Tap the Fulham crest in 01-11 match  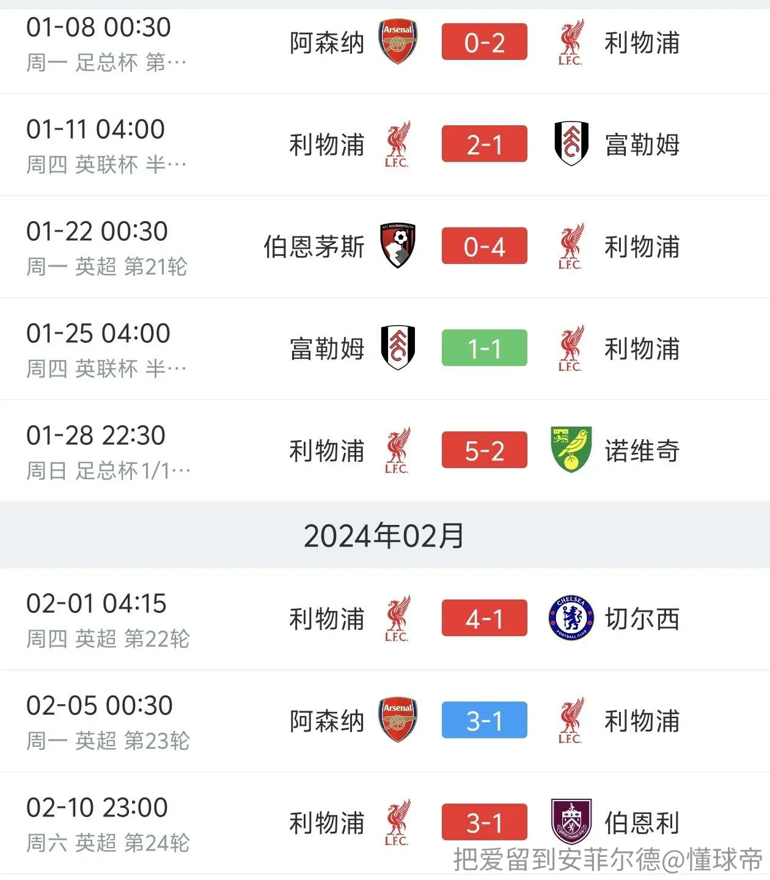click(571, 144)
